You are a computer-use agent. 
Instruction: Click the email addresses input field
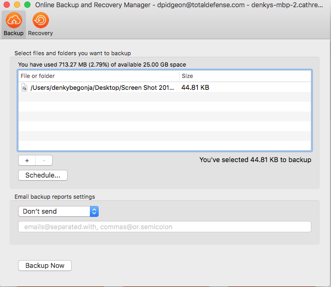(x=165, y=227)
